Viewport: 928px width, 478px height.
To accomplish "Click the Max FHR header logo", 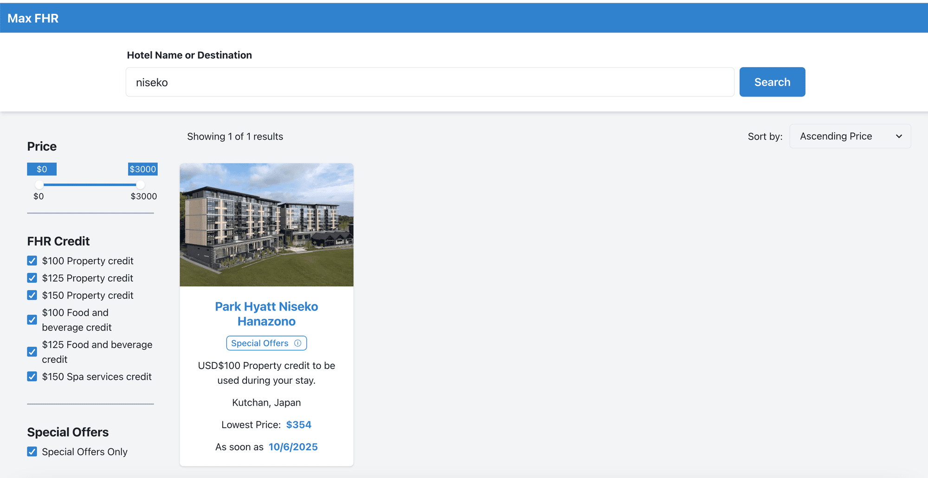I will point(33,18).
